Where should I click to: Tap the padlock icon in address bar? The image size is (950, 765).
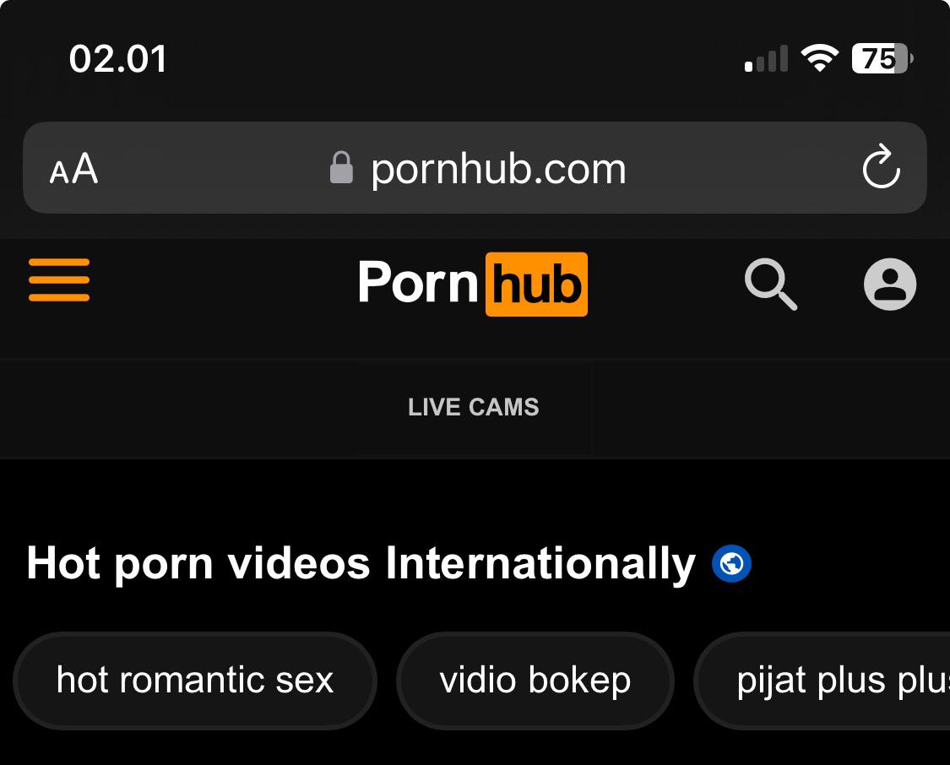pyautogui.click(x=341, y=167)
